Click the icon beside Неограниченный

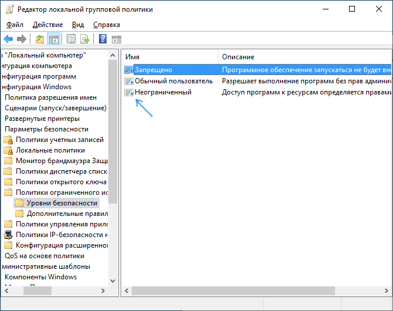coord(129,92)
